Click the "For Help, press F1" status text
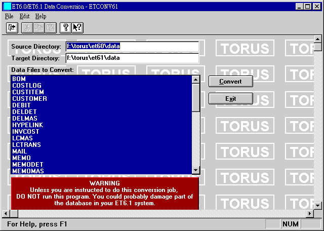This screenshot has width=324, height=231. click(x=37, y=224)
